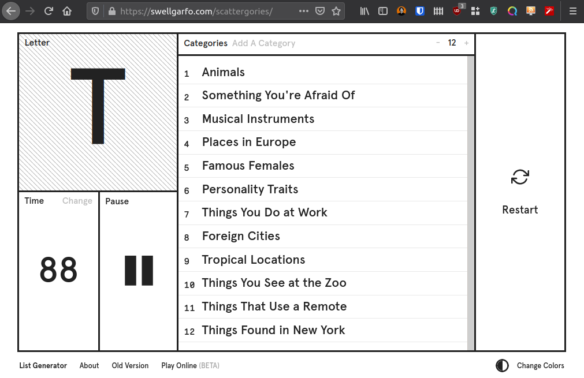The width and height of the screenshot is (584, 378).
Task: Click Change to adjust the timer
Action: tap(77, 201)
